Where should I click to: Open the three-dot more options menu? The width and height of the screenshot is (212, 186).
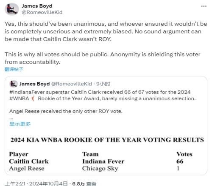204,6
